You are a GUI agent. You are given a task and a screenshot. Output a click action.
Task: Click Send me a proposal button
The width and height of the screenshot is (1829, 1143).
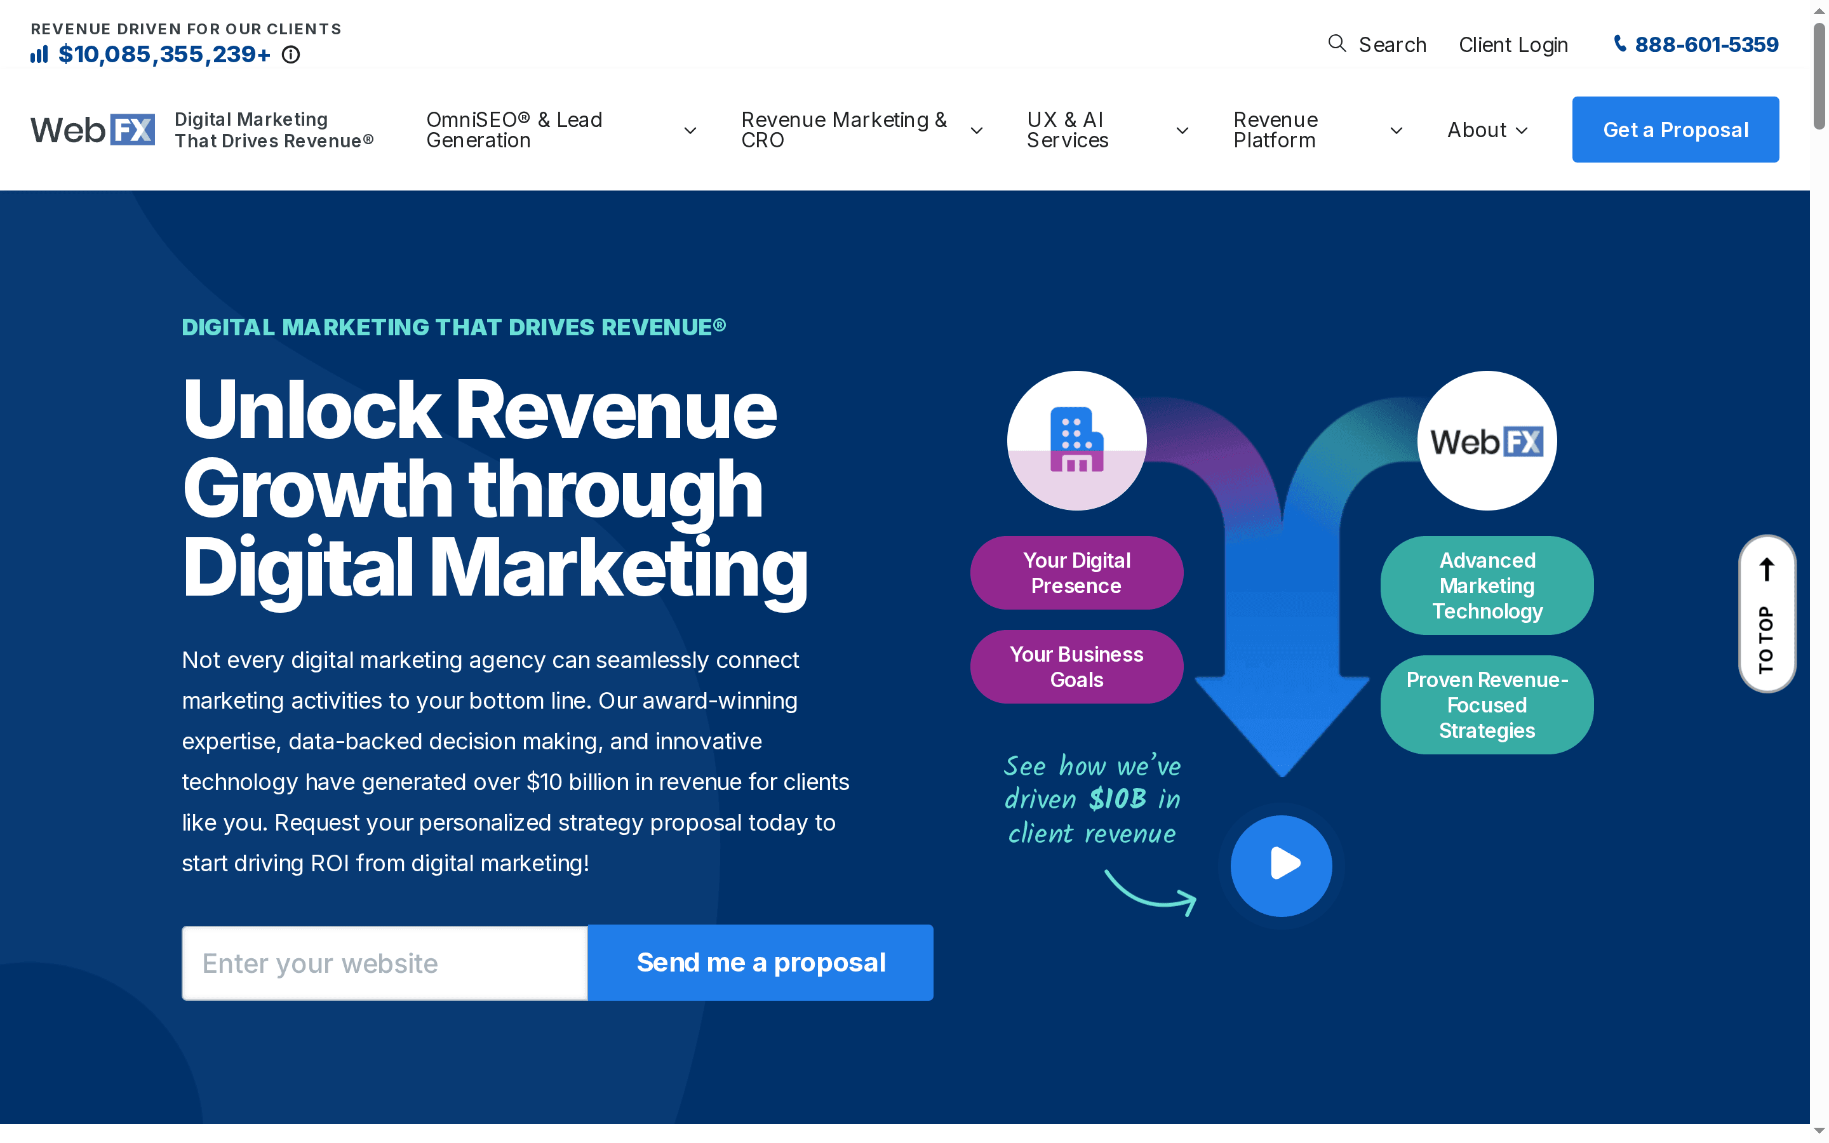point(760,962)
